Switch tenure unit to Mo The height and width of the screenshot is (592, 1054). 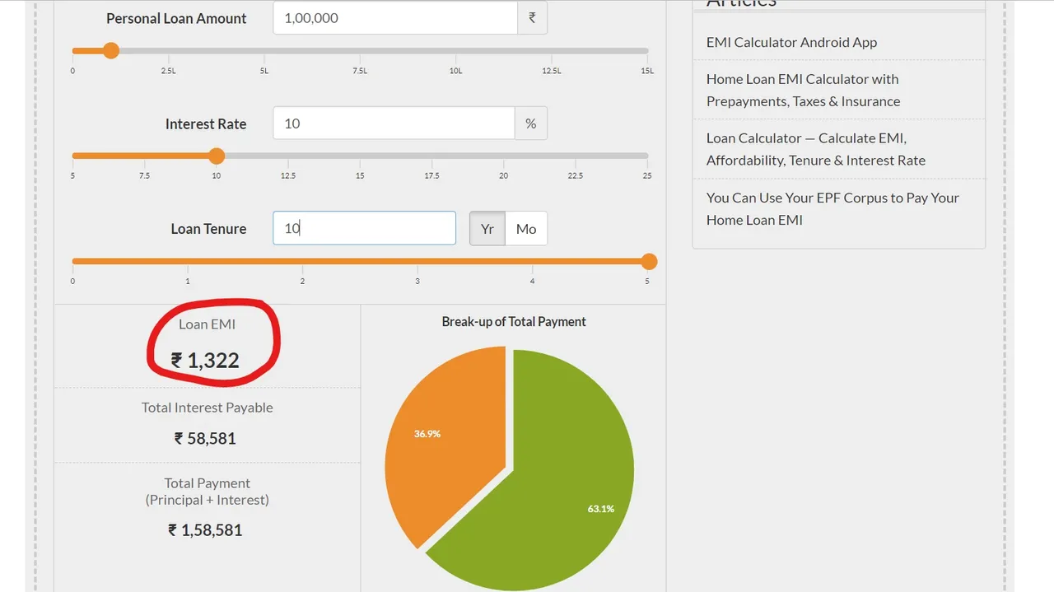click(x=526, y=229)
